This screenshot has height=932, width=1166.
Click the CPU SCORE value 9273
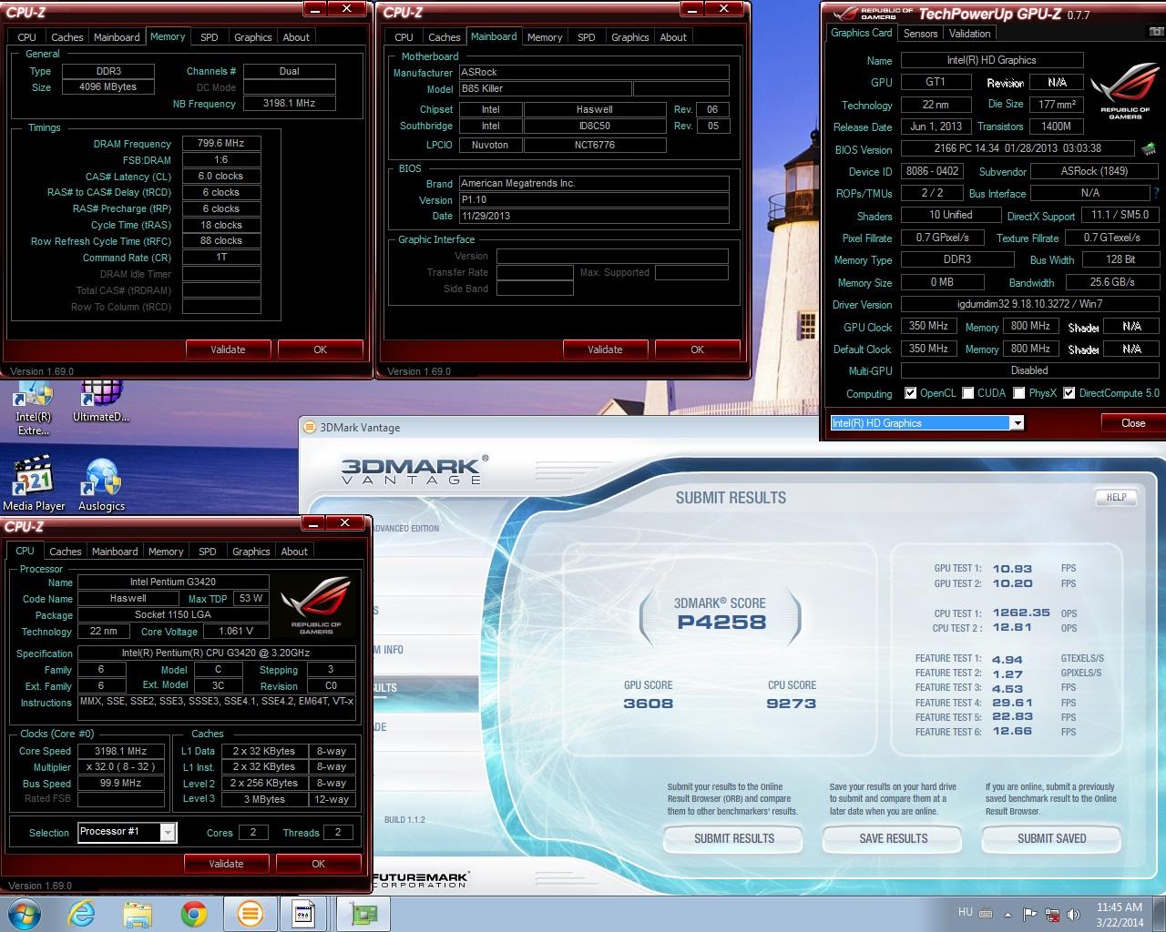pyautogui.click(x=792, y=704)
